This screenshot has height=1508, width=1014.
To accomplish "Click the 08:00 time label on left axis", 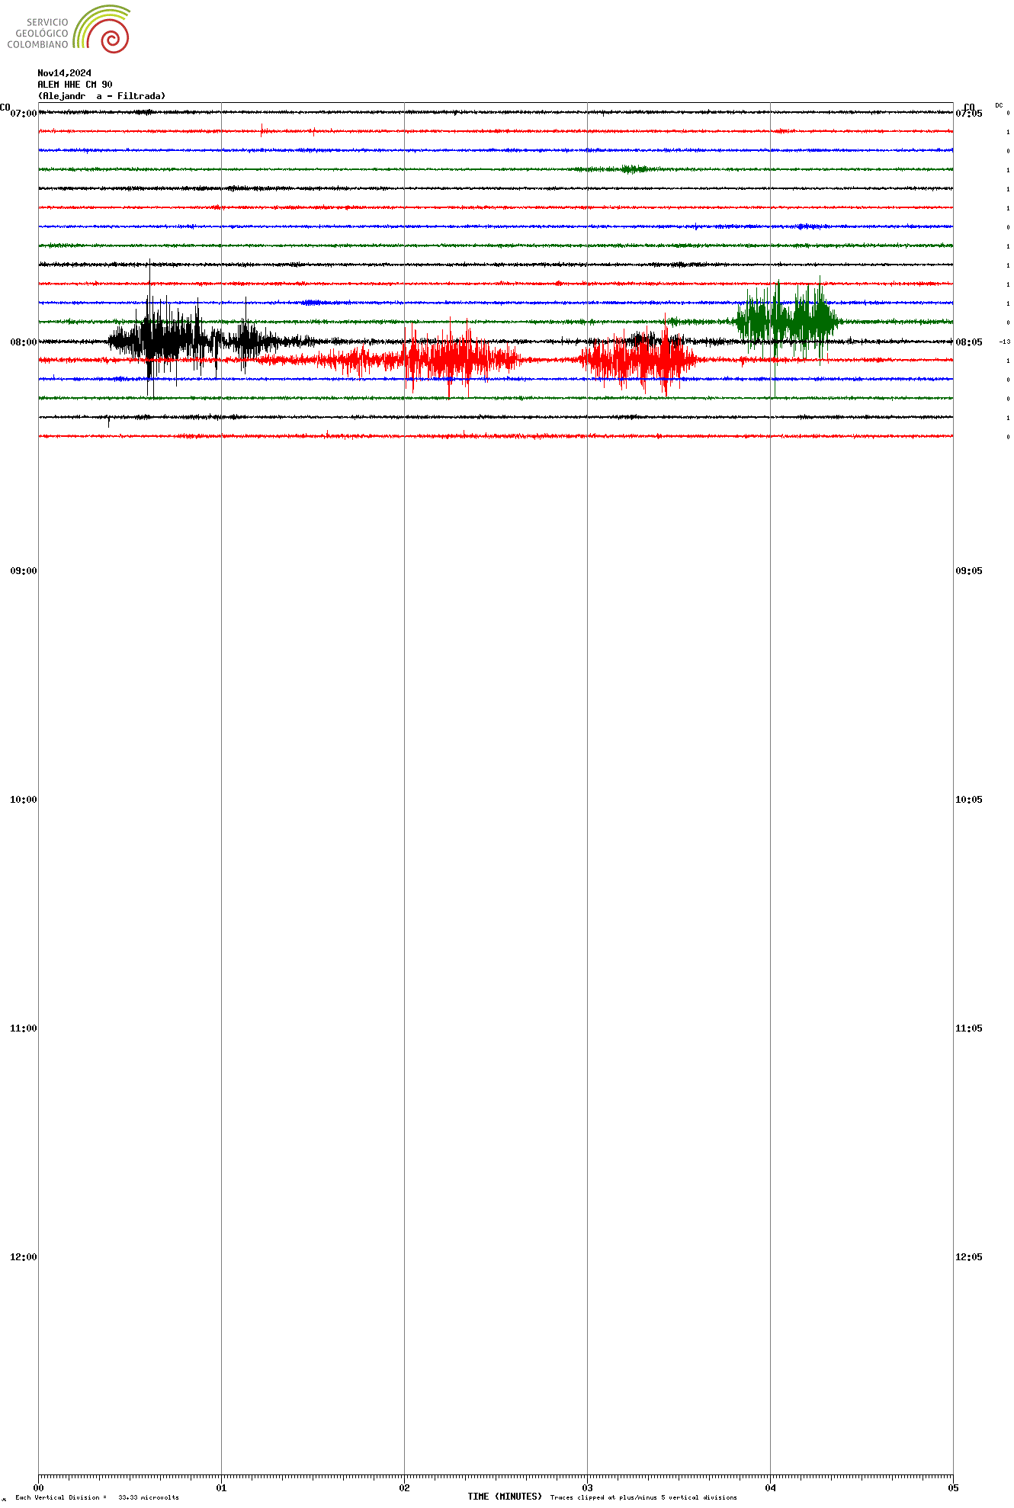I will 24,342.
